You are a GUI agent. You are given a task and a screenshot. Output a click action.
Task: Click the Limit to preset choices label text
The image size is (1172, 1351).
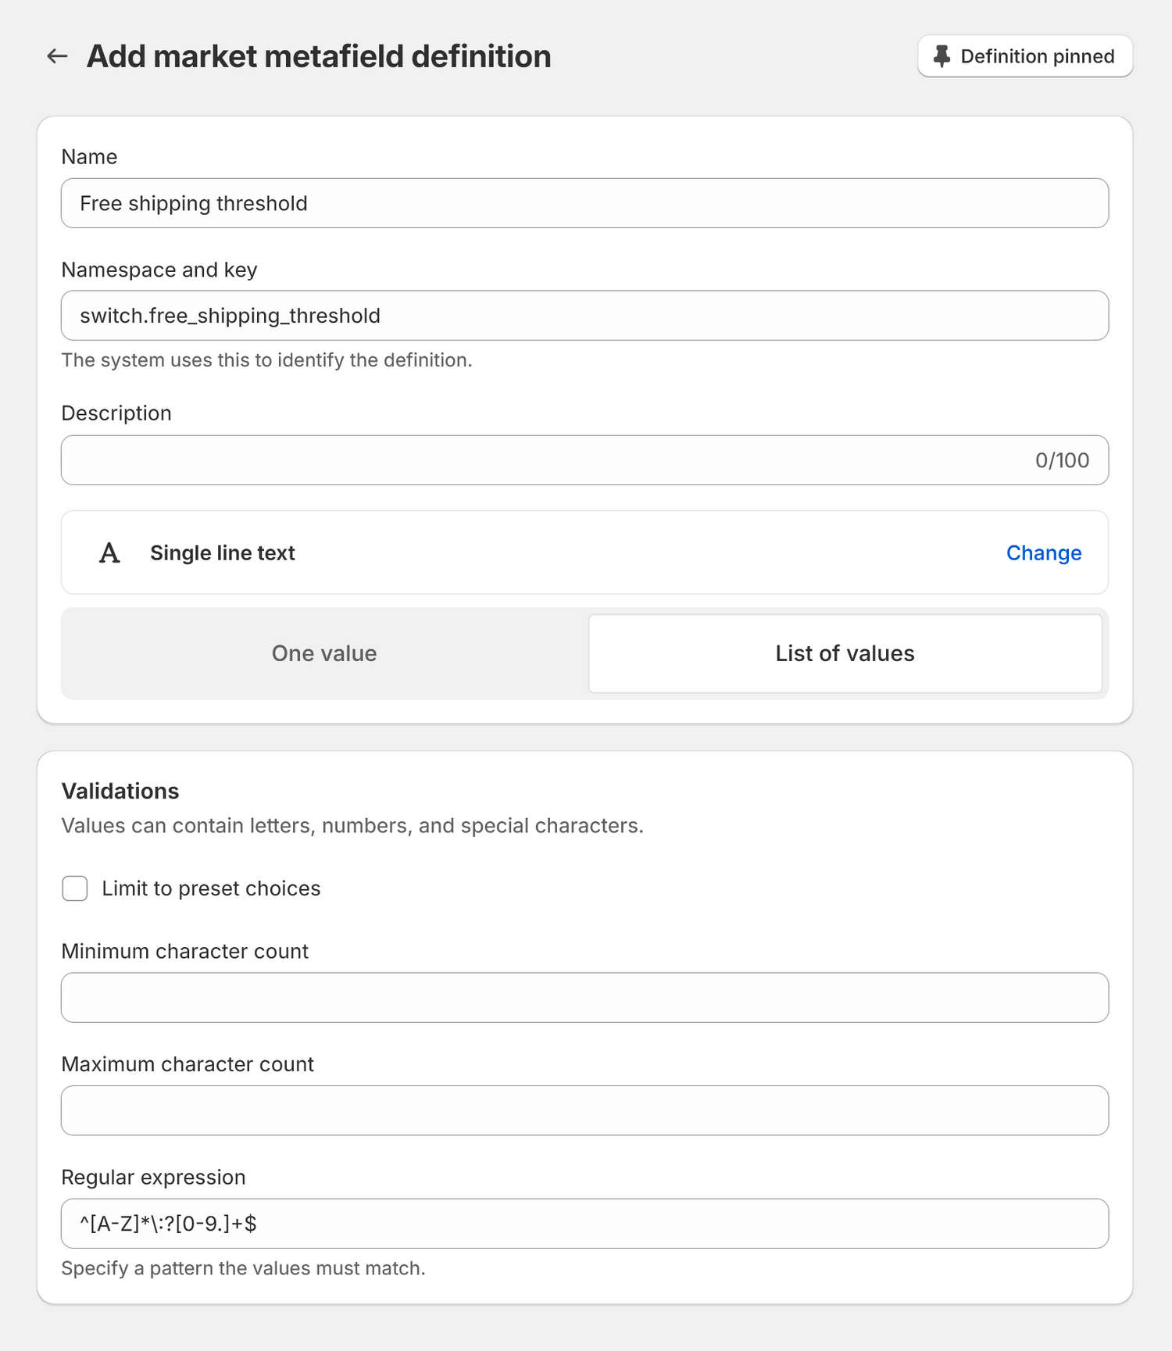click(x=211, y=888)
